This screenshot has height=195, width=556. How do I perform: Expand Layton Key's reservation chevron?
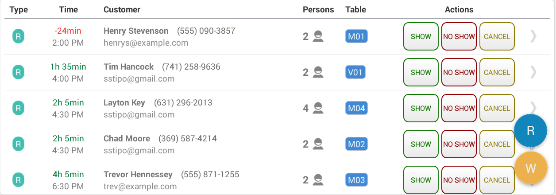coord(533,108)
